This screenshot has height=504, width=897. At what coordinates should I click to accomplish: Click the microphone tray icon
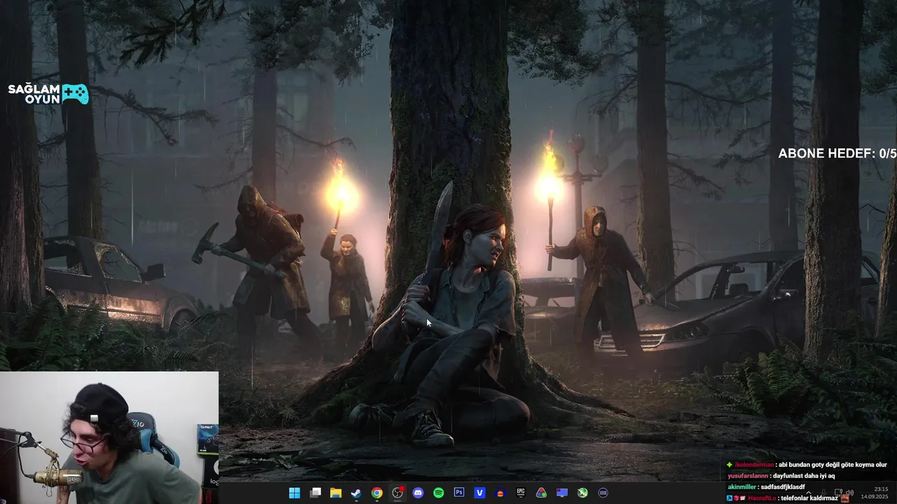824,493
